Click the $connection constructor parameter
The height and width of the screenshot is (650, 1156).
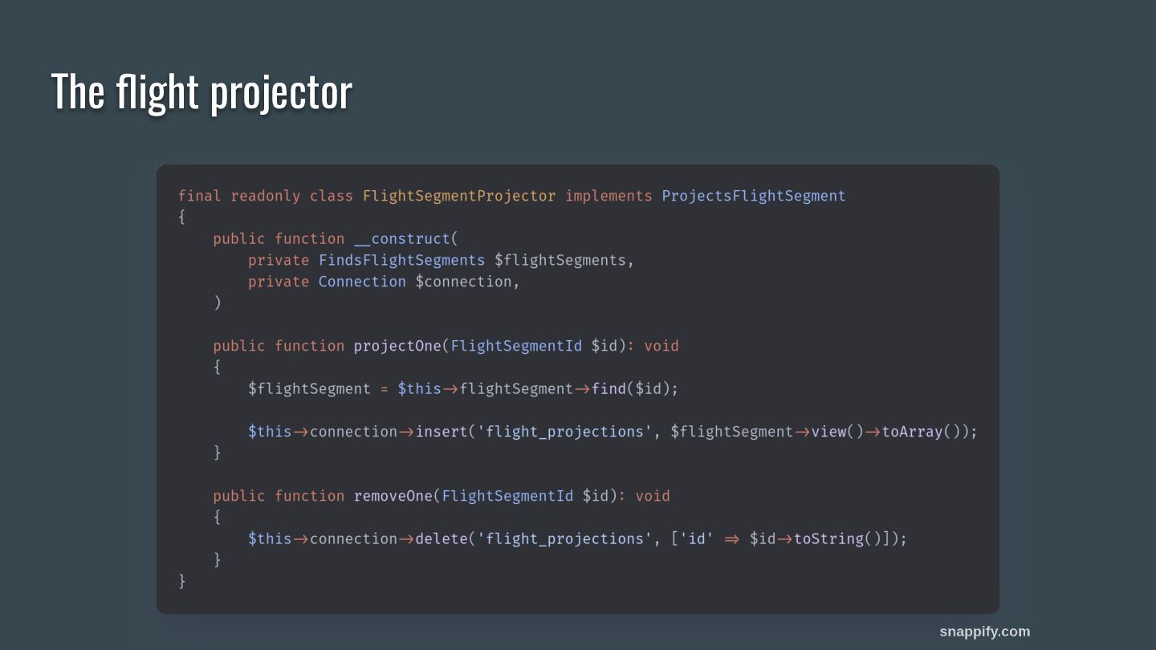[x=463, y=282]
